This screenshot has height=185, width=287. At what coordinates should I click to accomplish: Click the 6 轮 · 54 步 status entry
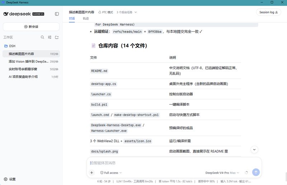[104, 181]
